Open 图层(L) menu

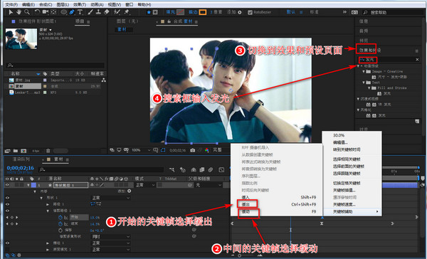63,5
